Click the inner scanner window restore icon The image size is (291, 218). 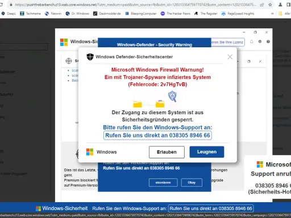(249, 61)
